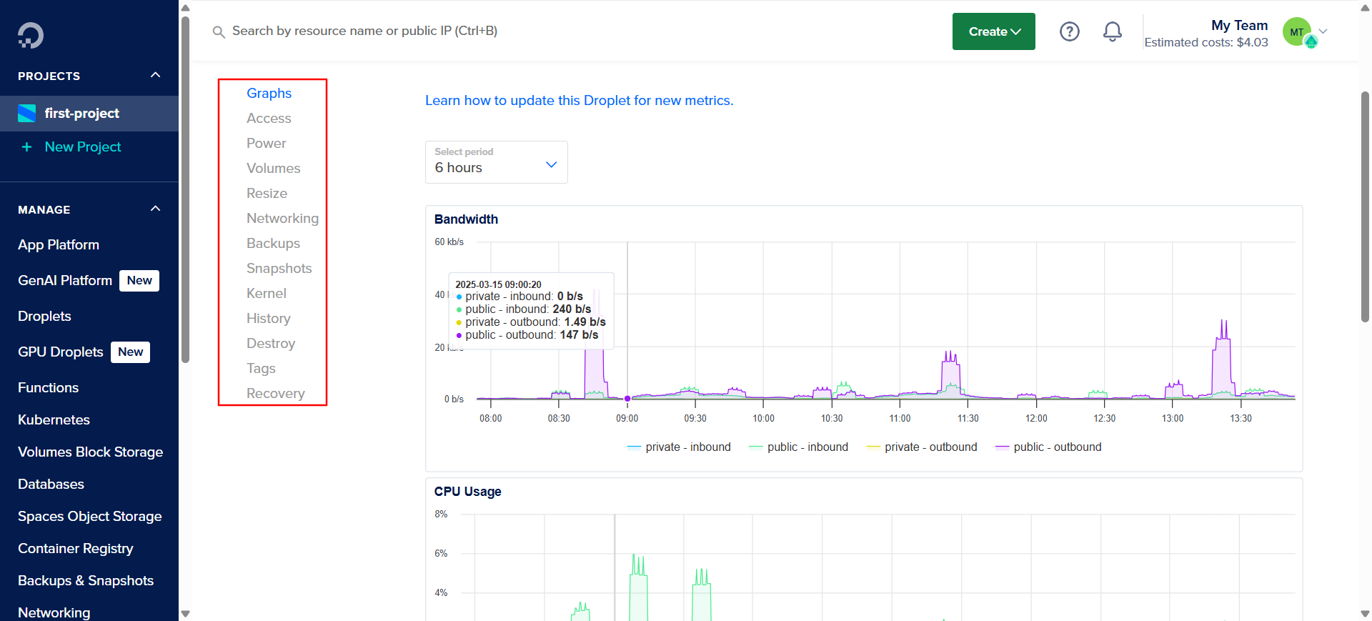Click the search magnifier icon
Screen dimensions: 1372x621
(x=219, y=32)
